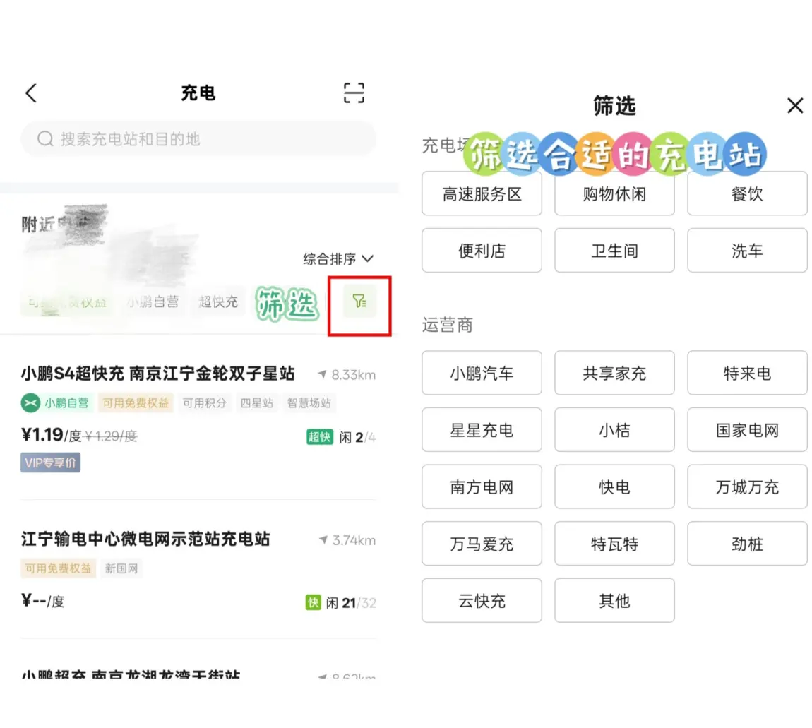Expand the 综合排序 sort dropdown
812x728 pixels.
click(338, 258)
